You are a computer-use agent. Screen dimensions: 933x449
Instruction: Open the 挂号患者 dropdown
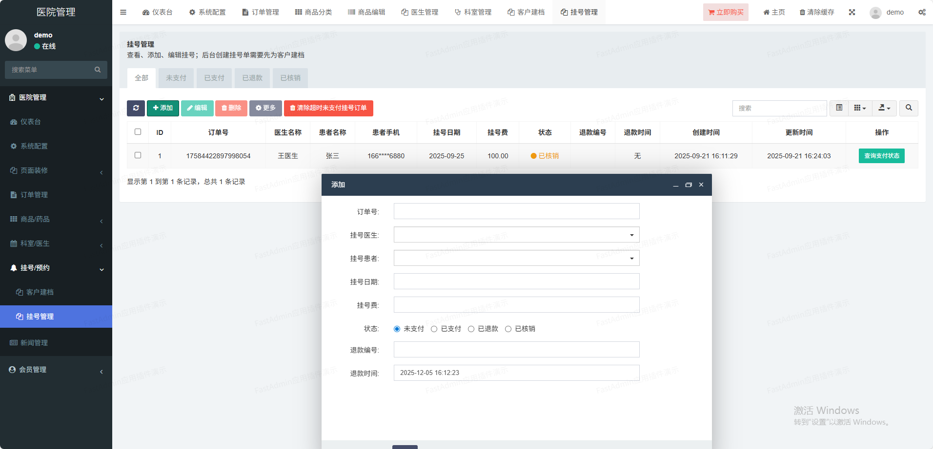[516, 258]
